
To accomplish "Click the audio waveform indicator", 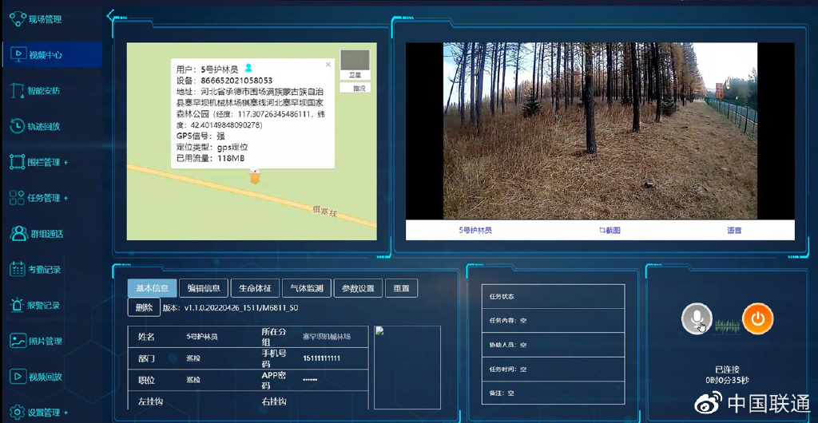I will point(727,326).
